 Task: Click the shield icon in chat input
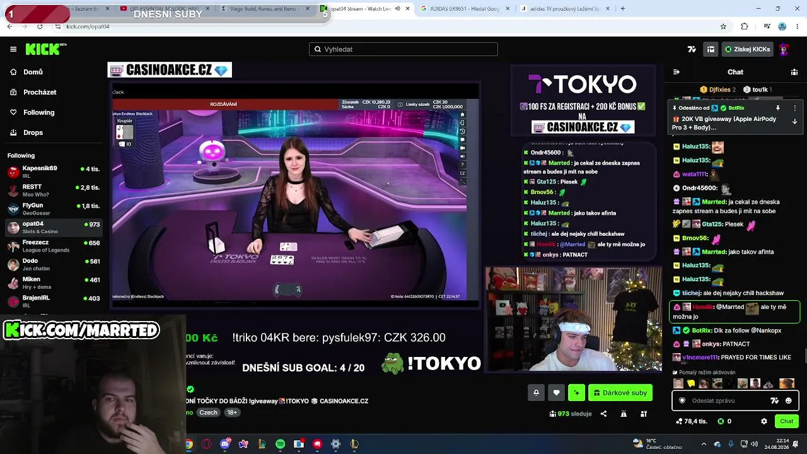[682, 400]
